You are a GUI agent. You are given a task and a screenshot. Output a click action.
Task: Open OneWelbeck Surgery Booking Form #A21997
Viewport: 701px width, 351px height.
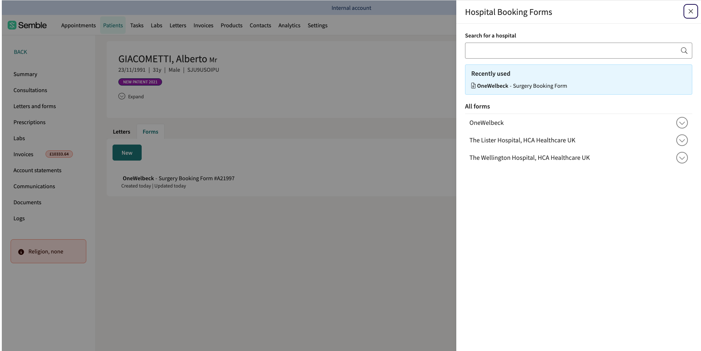coord(178,178)
